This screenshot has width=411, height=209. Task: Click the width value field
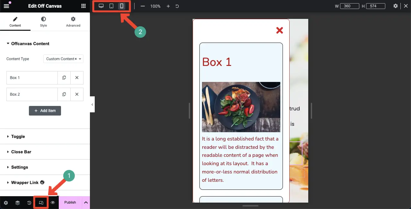click(x=349, y=6)
